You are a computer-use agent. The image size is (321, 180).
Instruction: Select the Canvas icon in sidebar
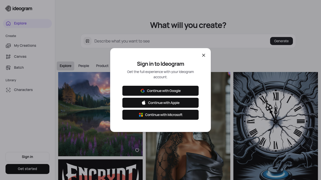[x=8, y=56]
